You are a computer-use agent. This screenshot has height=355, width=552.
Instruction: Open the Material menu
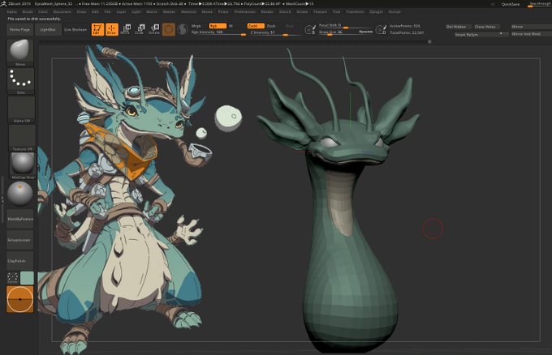point(188,12)
